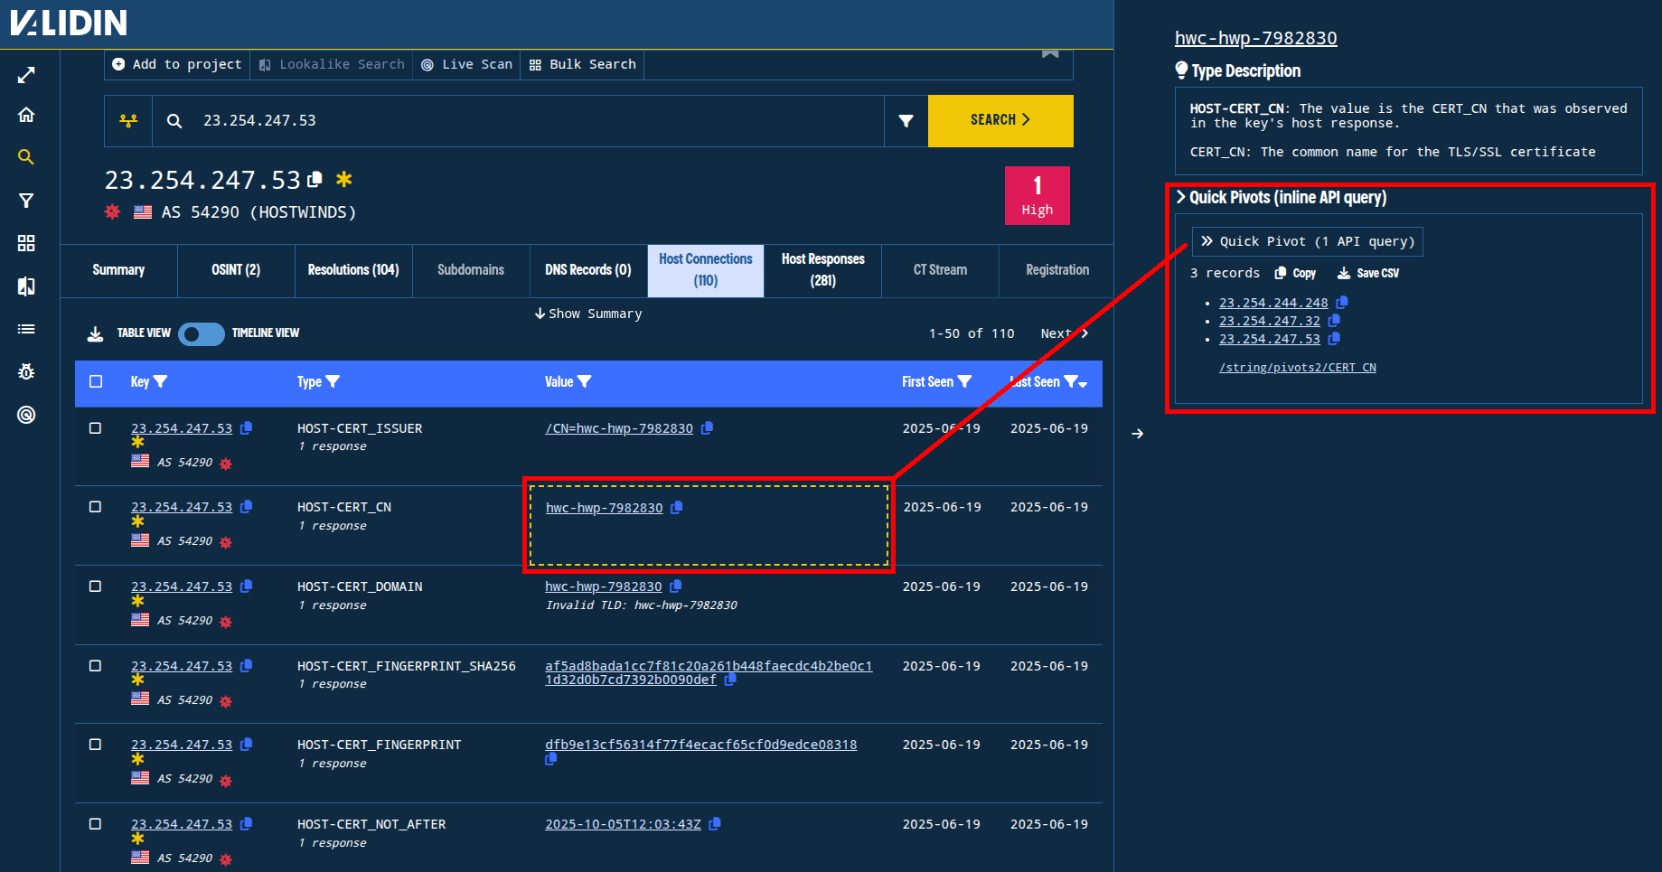The height and width of the screenshot is (872, 1662).
Task: Copy 23.254.247.32 in Quick Pivots results
Action: pos(1334,321)
